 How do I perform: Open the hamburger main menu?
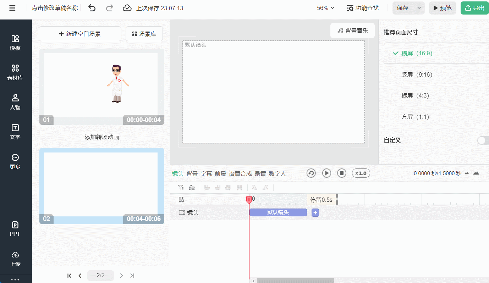12,8
